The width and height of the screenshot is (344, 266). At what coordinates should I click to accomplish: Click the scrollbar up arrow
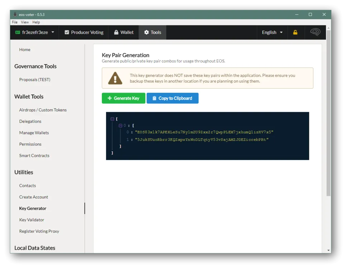pyautogui.click(x=329, y=28)
